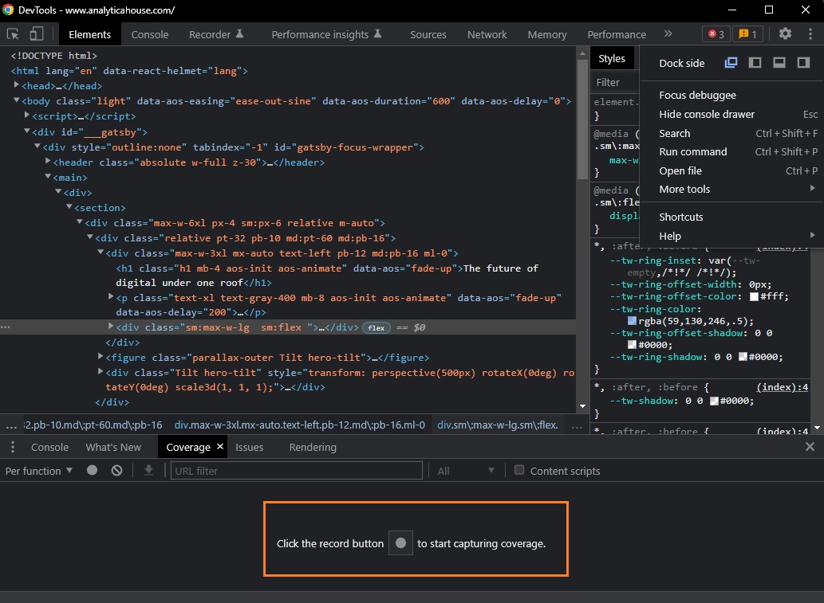Screen dimensions: 824x603
Task: Undock DevTools into separate window
Action: coord(731,63)
